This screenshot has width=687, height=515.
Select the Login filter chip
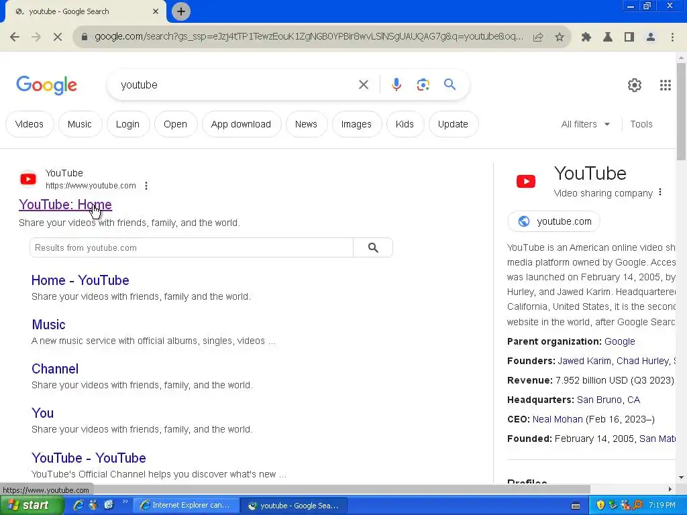point(127,124)
